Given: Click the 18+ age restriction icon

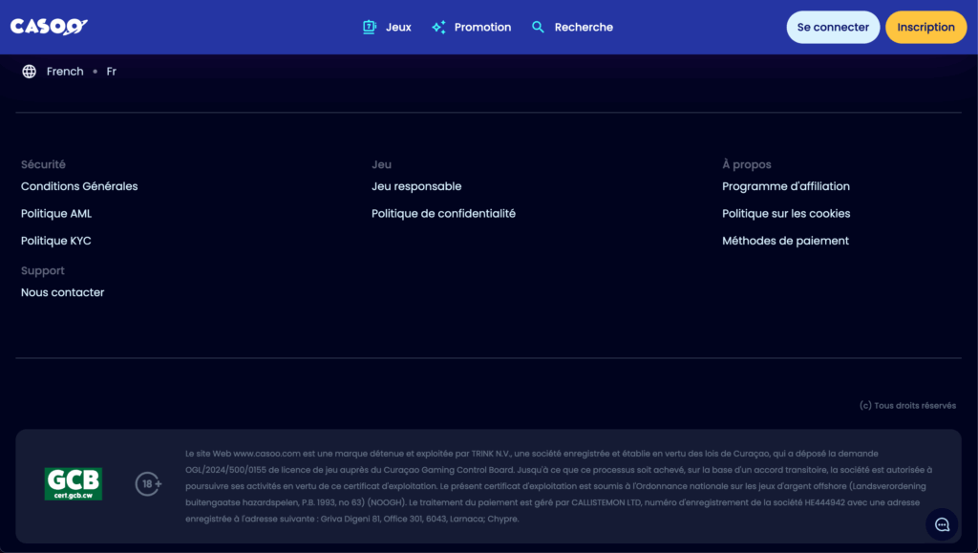Looking at the screenshot, I should click(148, 484).
